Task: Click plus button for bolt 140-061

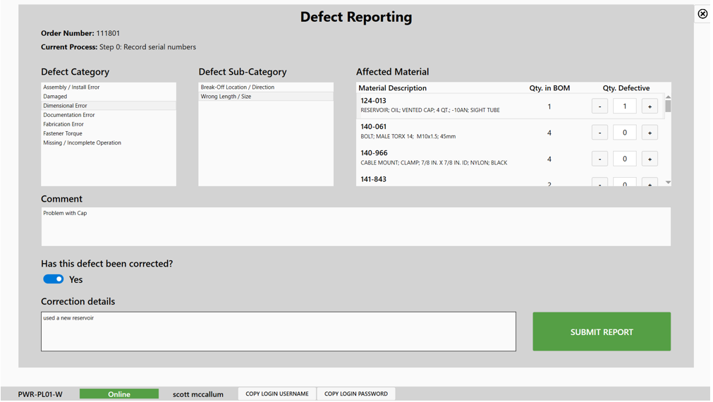Action: pyautogui.click(x=650, y=133)
